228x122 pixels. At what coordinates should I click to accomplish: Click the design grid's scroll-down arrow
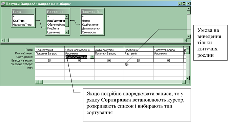pos(188,78)
